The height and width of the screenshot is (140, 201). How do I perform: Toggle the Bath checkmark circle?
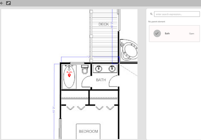click(157, 33)
